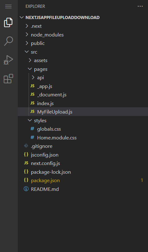This screenshot has height=252, width=148.
Task: Click the info icon beside README.md
Action: [26, 189]
